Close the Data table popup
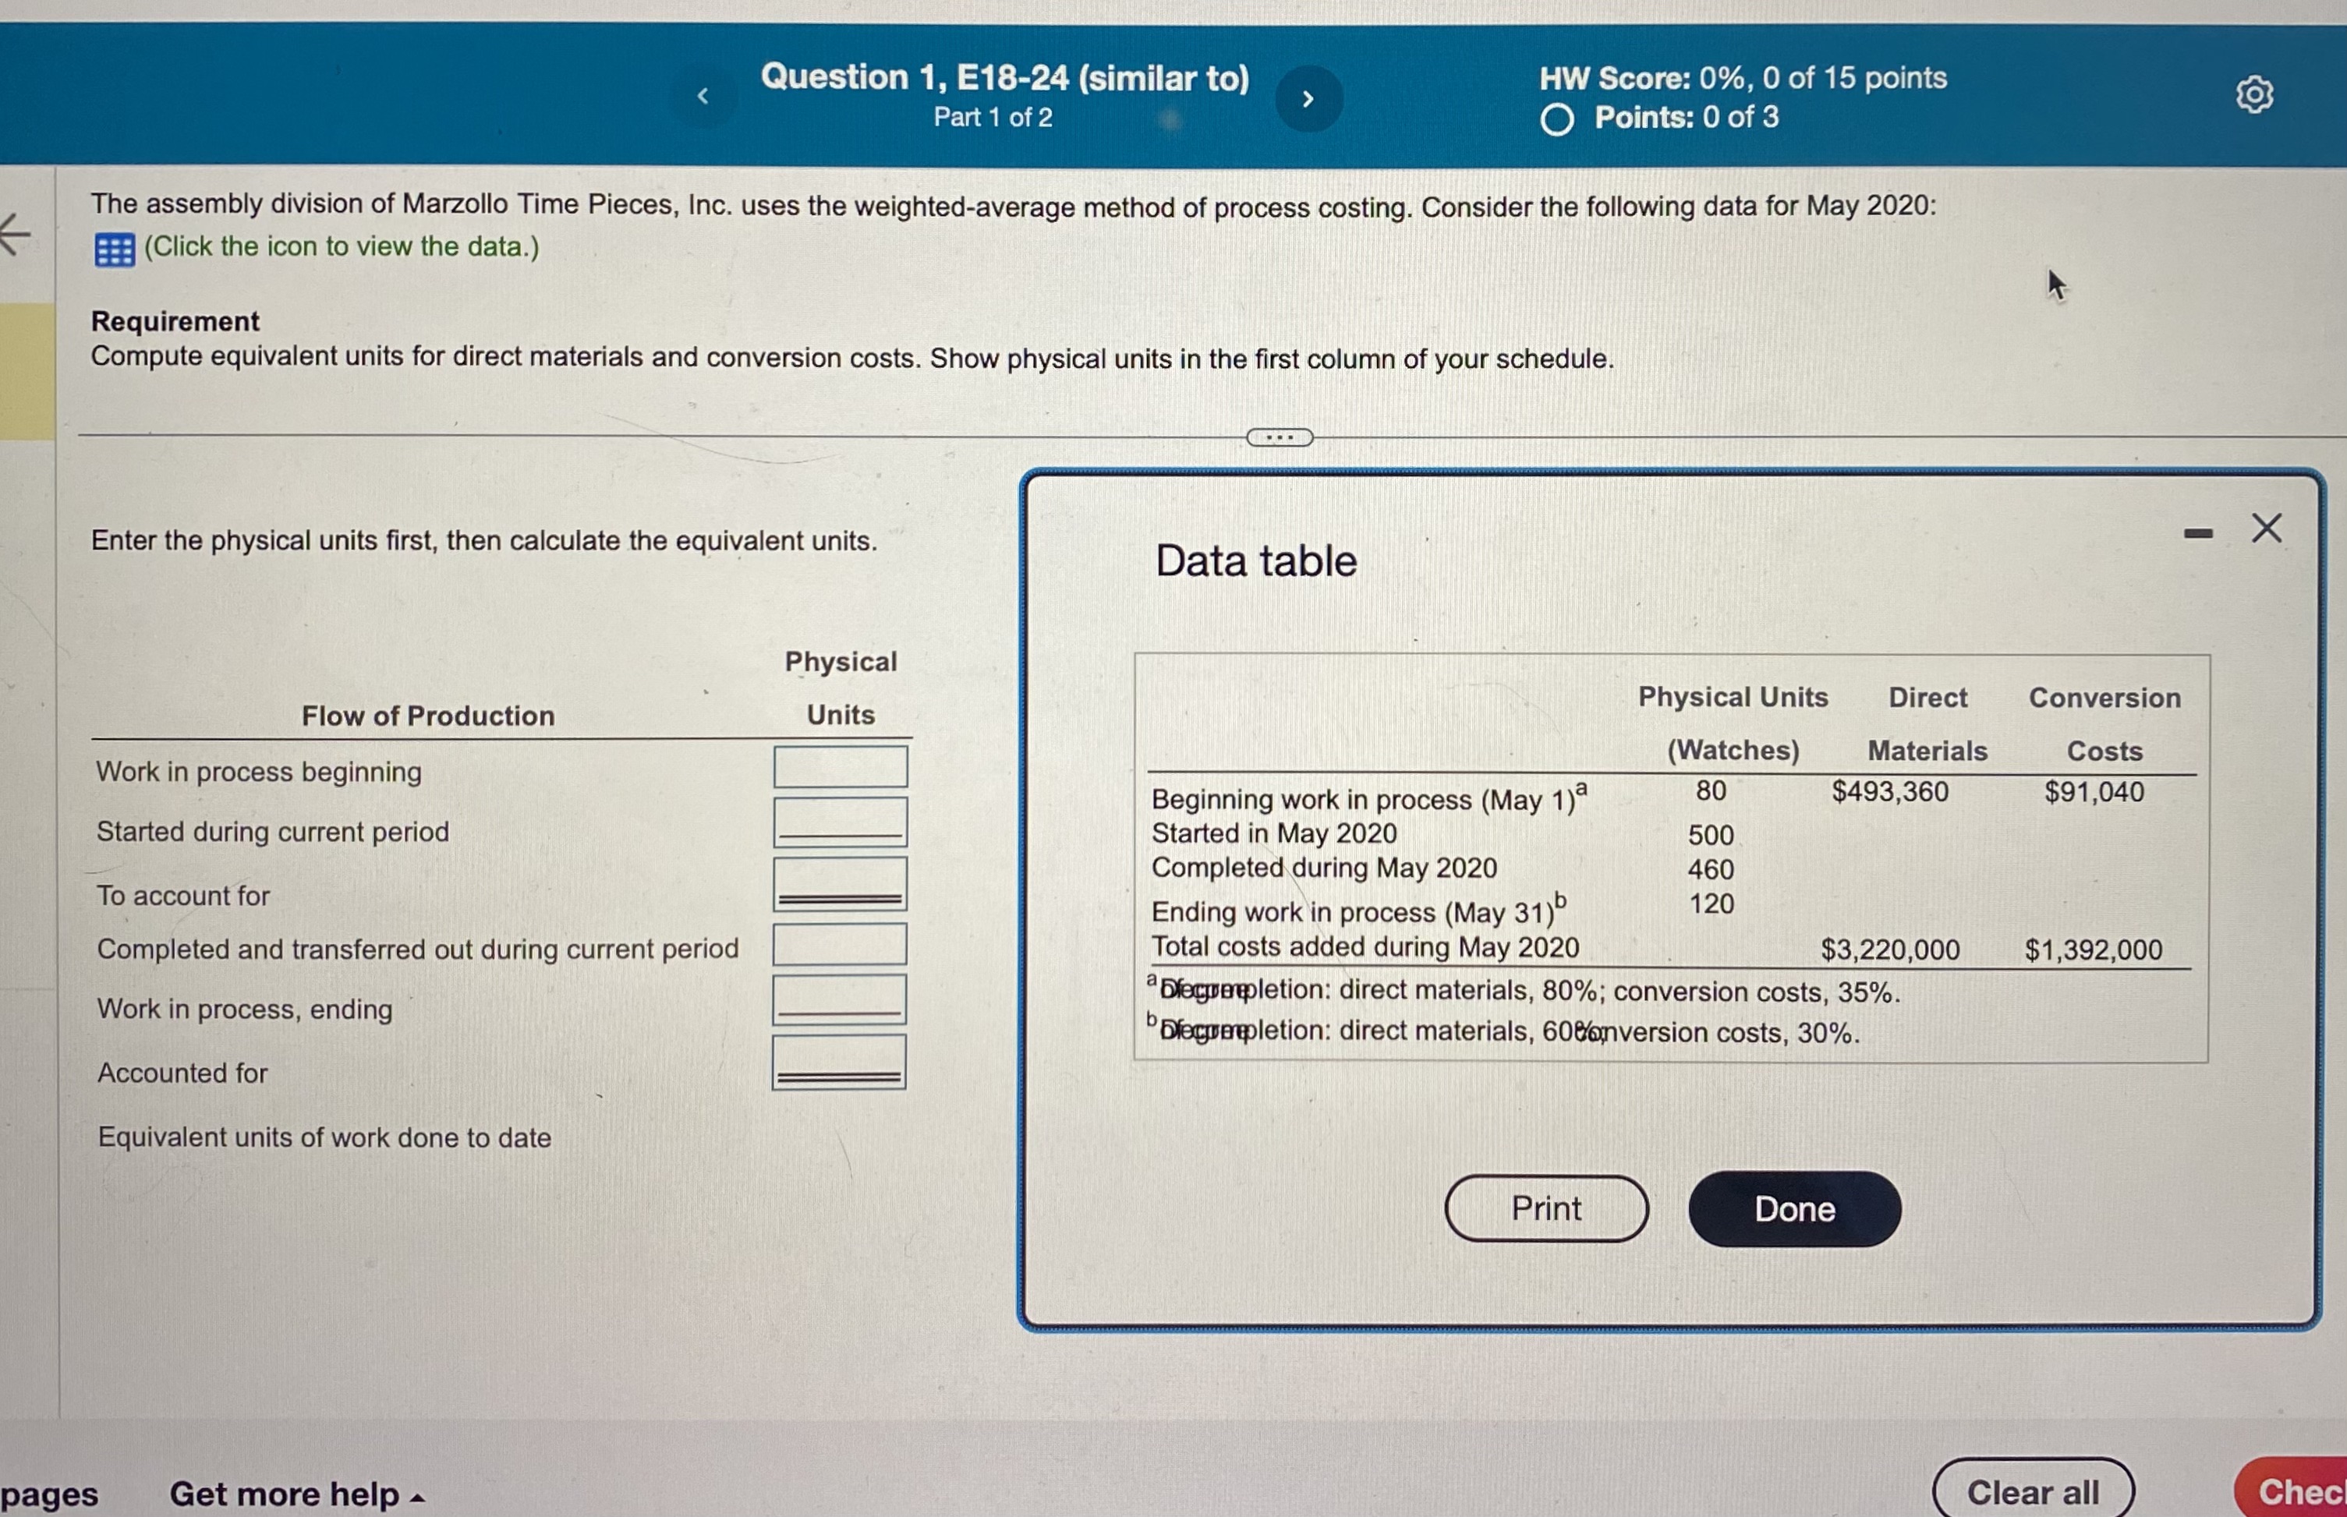The width and height of the screenshot is (2347, 1517). pos(2266,528)
